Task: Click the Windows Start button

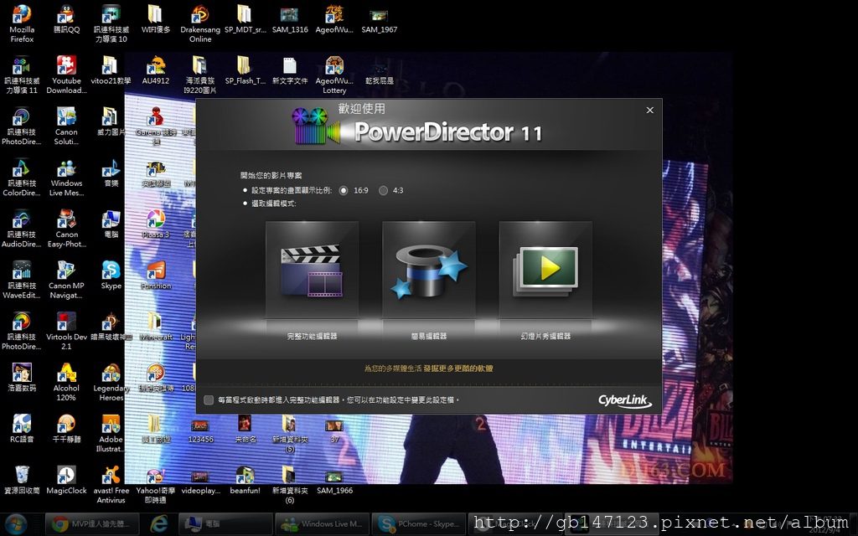Action: [18, 524]
